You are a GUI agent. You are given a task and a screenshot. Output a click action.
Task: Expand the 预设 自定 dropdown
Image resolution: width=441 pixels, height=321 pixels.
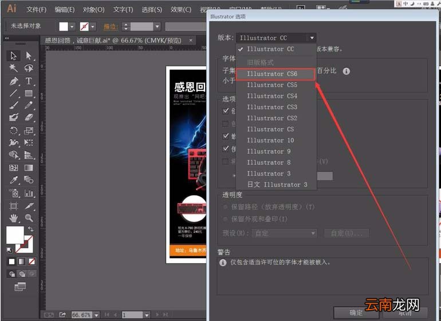pyautogui.click(x=284, y=233)
